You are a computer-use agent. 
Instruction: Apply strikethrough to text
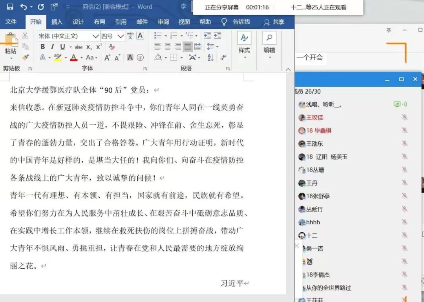[x=79, y=47]
